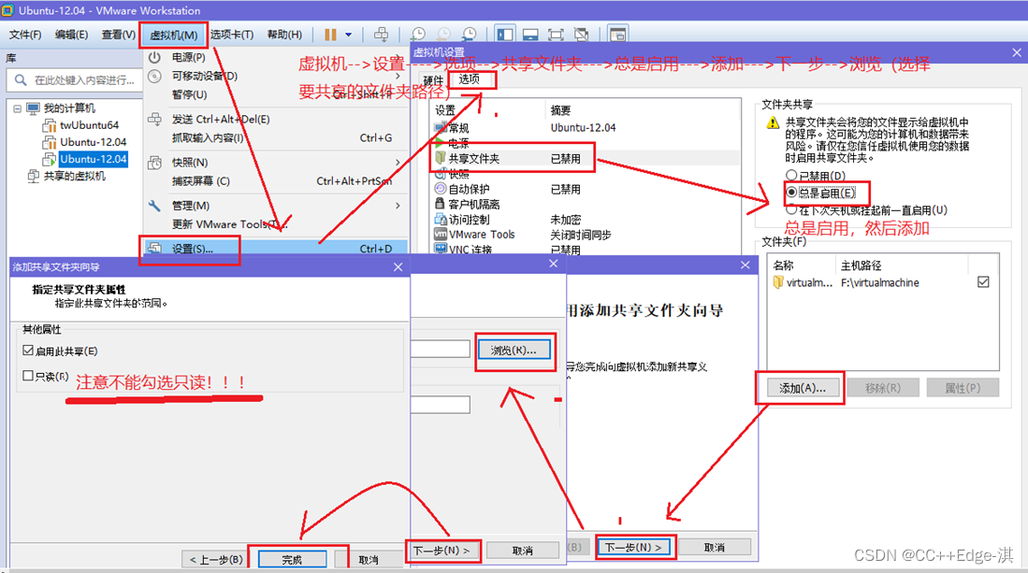Open the 虚拟机(M) menu
Image resolution: width=1028 pixels, height=573 pixels.
pos(173,36)
